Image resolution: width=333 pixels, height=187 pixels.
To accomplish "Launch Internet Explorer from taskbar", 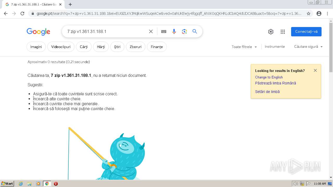I will (x=21, y=184).
